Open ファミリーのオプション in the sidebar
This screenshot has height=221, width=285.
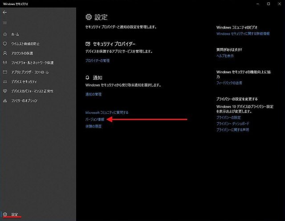point(24,100)
